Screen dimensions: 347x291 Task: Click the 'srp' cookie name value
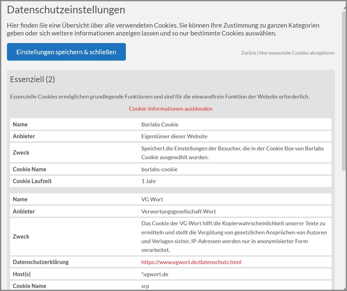coord(145,286)
